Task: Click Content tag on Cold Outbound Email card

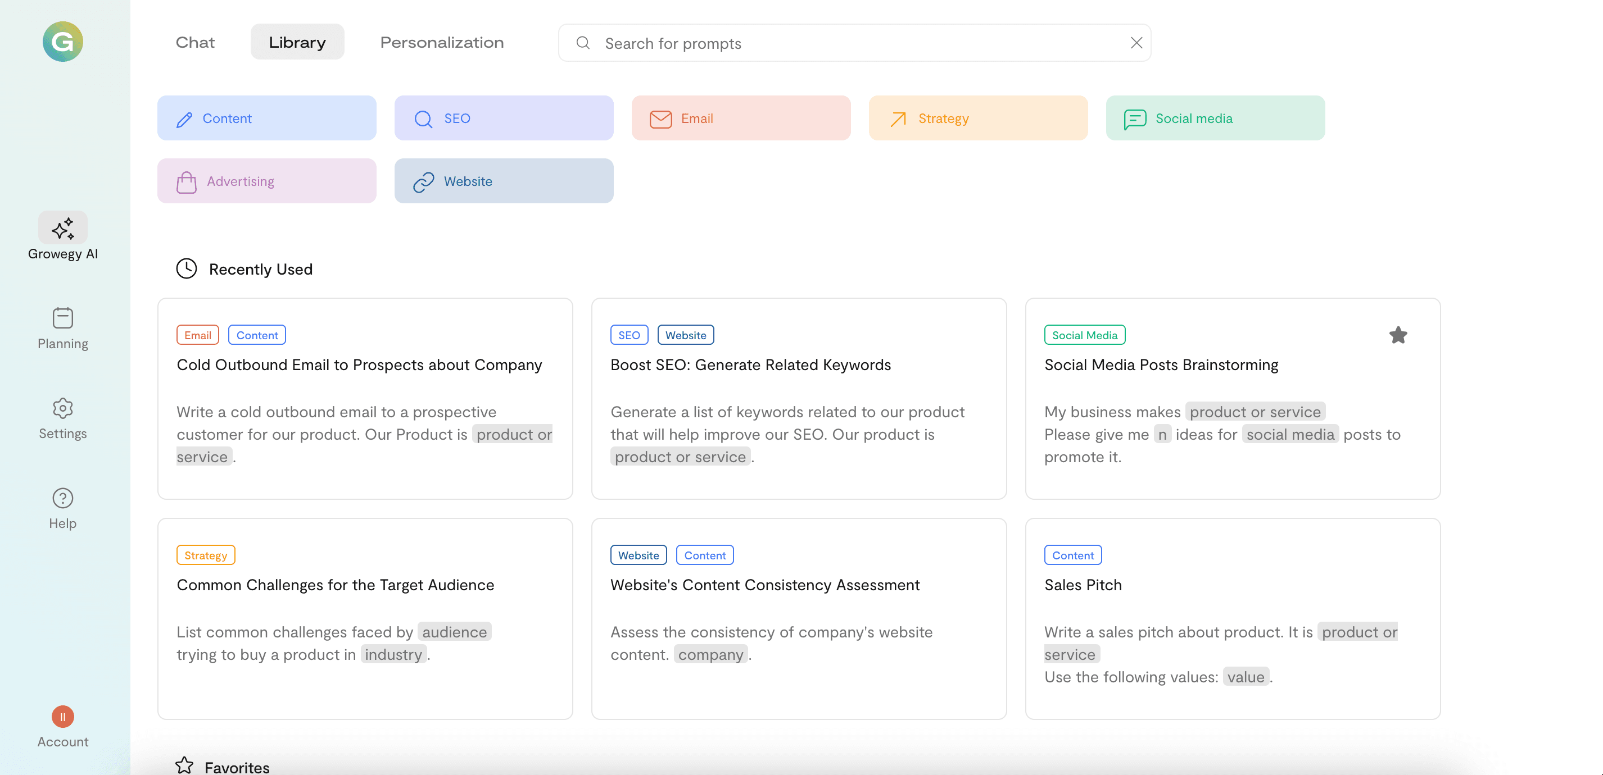Action: pyautogui.click(x=257, y=335)
